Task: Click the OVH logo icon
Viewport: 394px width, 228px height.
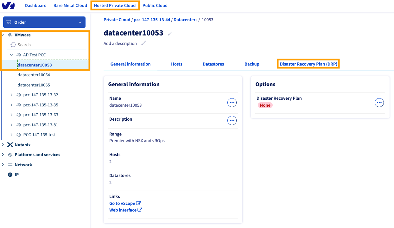Action: coord(9,5)
